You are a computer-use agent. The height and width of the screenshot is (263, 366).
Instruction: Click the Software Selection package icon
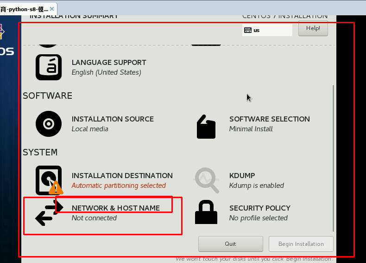click(206, 127)
